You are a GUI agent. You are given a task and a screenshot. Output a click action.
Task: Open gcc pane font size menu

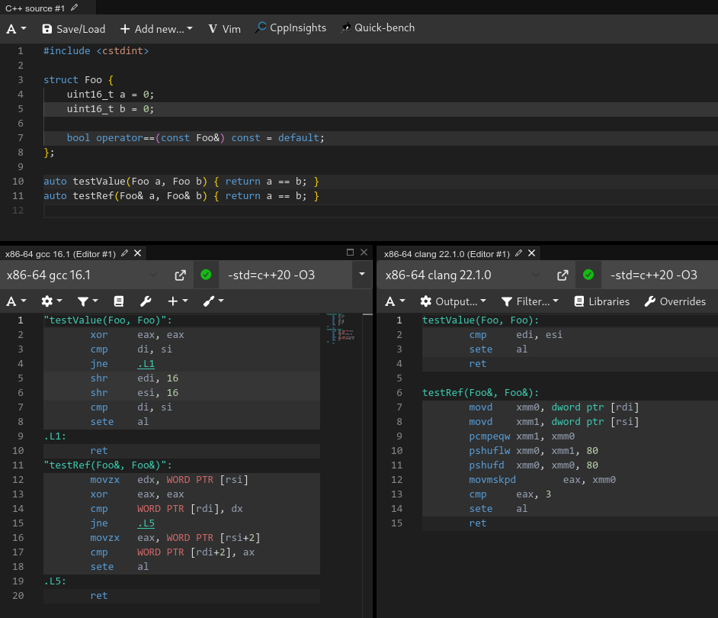tap(16, 301)
